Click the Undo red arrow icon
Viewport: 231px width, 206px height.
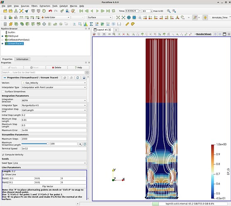(x=50, y=11)
